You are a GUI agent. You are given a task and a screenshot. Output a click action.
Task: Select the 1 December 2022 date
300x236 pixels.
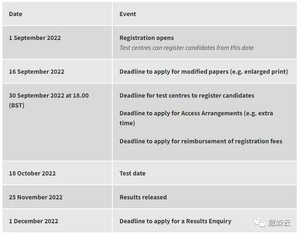33,221
